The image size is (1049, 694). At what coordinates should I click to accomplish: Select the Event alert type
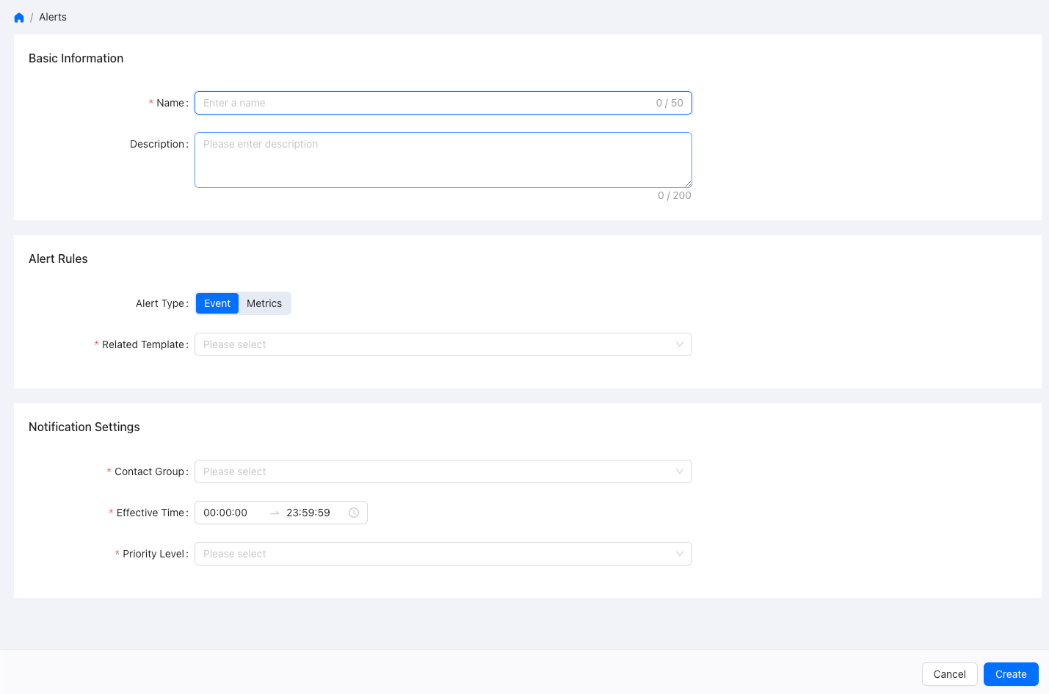tap(217, 303)
